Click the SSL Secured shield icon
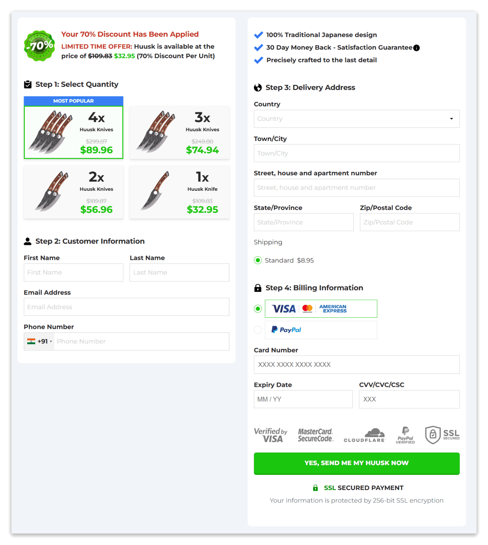This screenshot has height=545, width=488. click(x=432, y=435)
